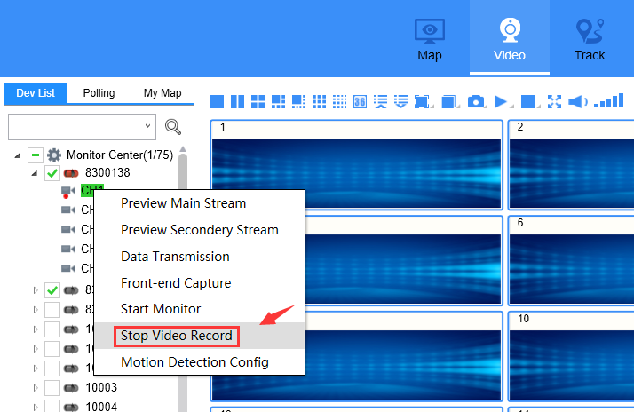Toggle the Monitor Center checkbox
The width and height of the screenshot is (634, 412).
(36, 154)
